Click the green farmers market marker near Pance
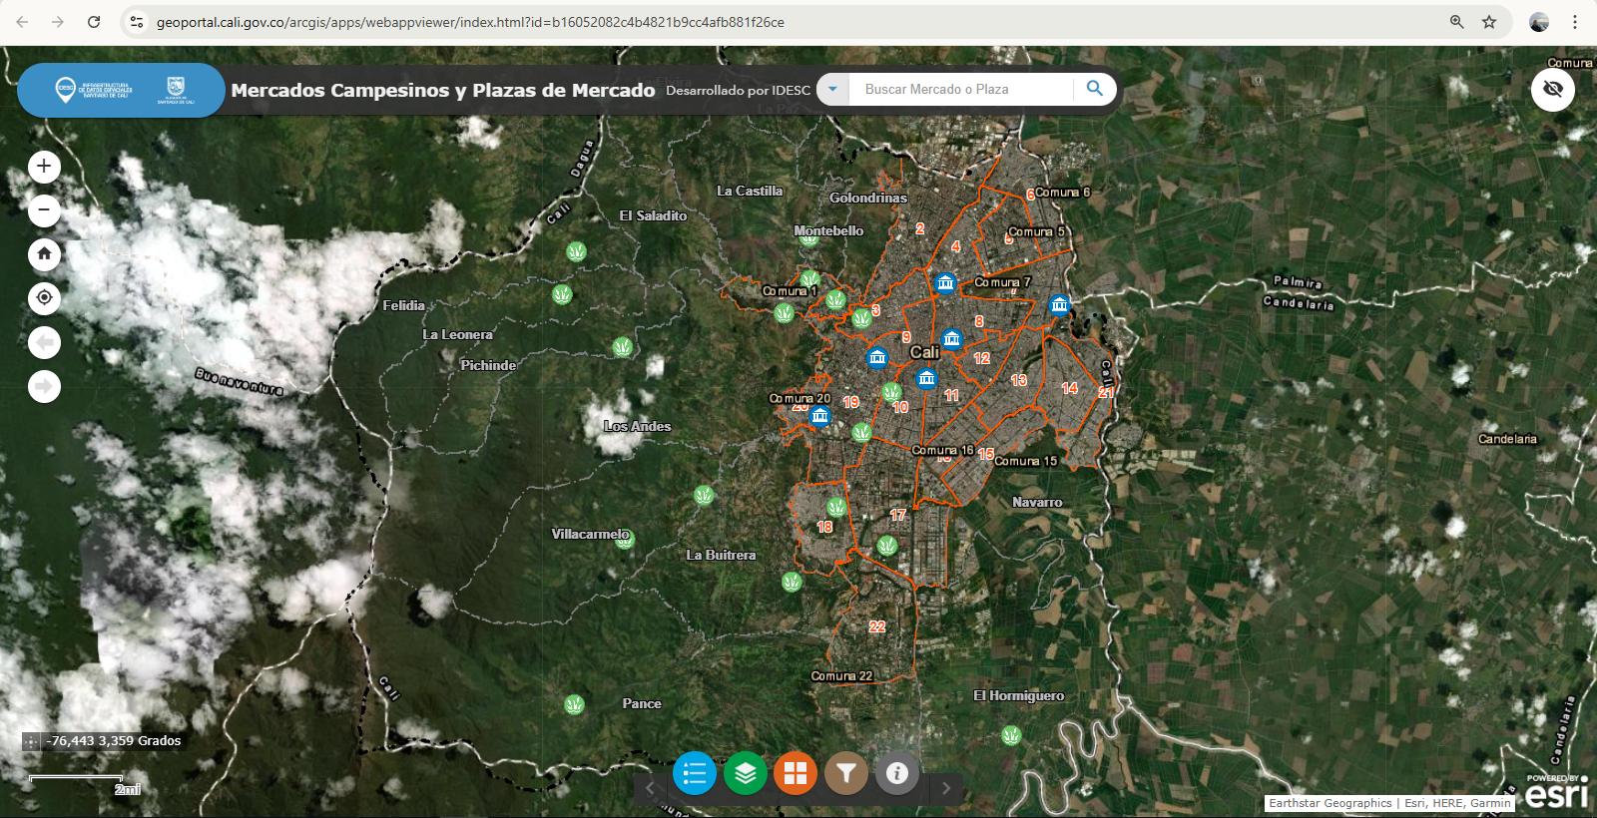The image size is (1597, 818). click(x=574, y=705)
